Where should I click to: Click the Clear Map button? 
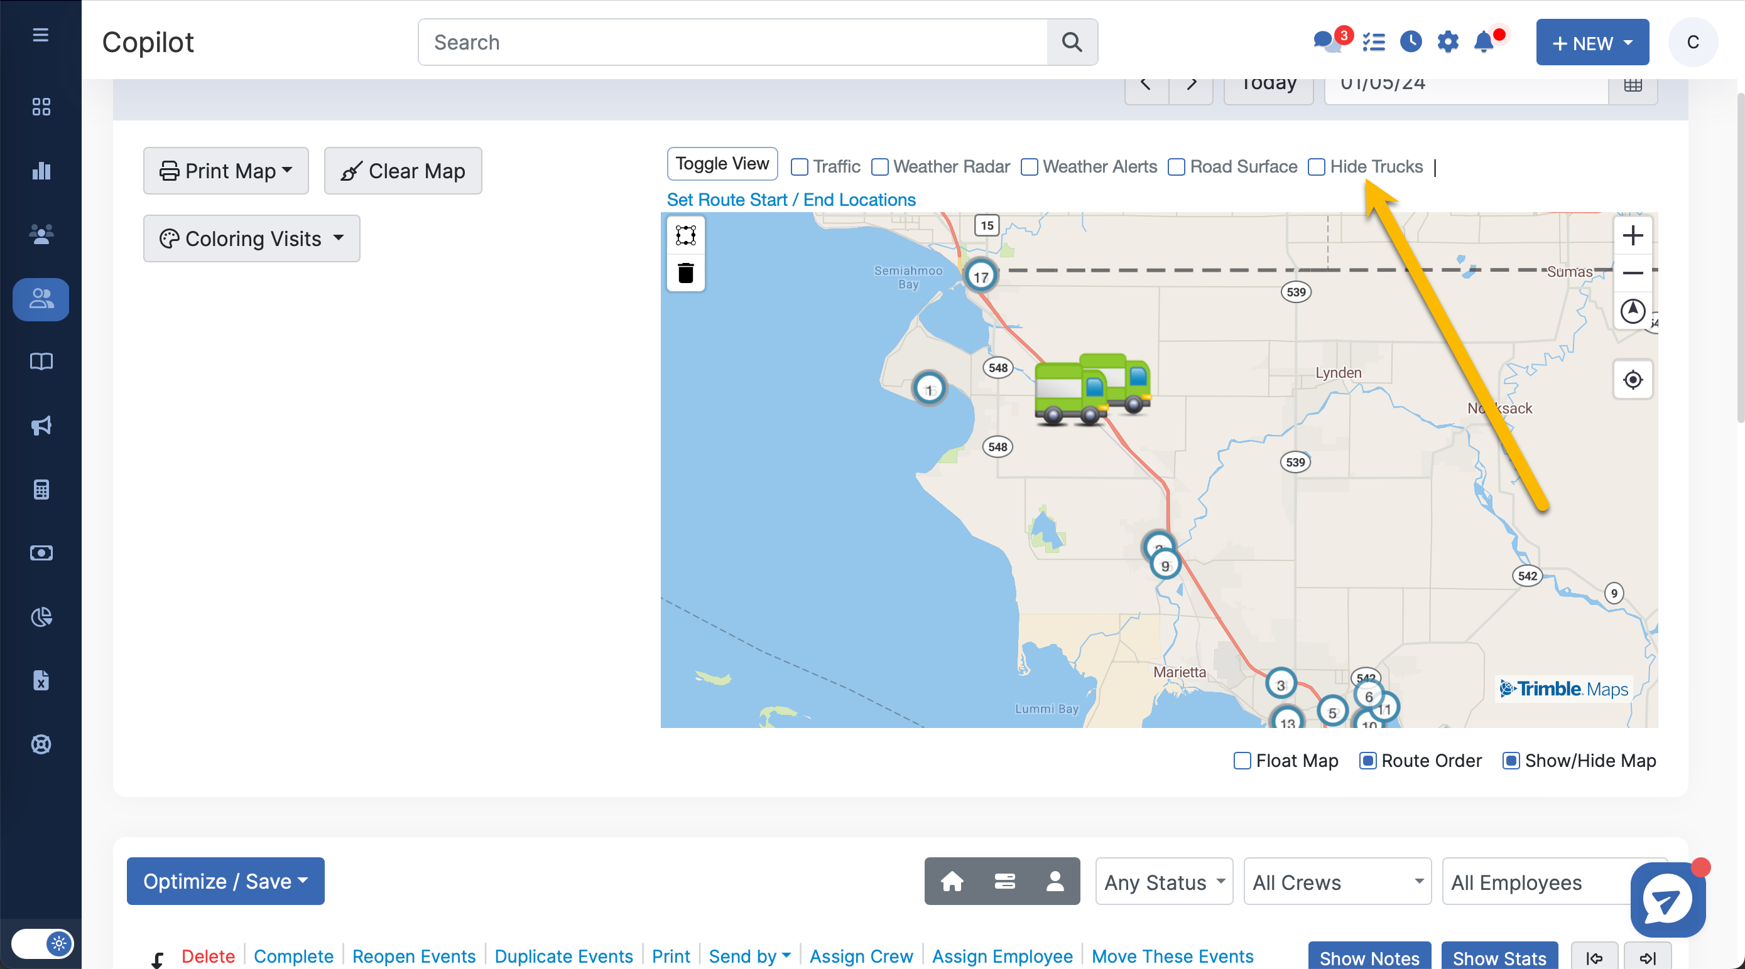(403, 171)
